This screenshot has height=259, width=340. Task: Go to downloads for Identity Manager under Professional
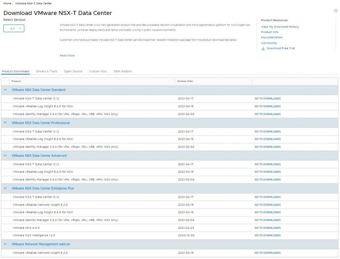click(x=268, y=147)
